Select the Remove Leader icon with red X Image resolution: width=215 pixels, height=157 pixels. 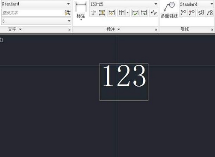point(191,13)
